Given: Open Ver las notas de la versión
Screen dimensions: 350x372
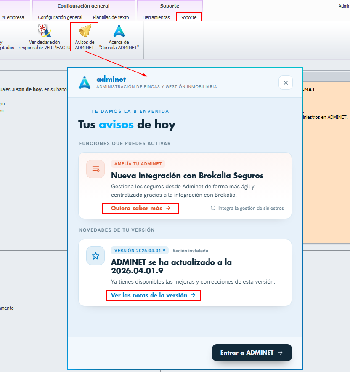Looking at the screenshot, I should (x=153, y=295).
